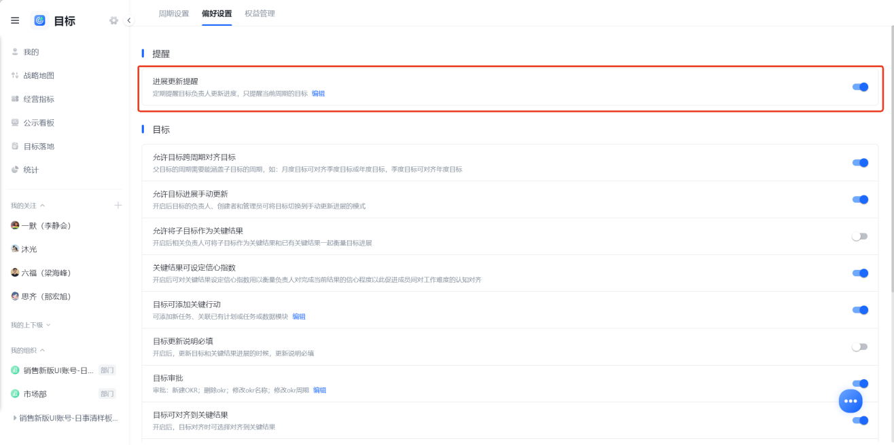This screenshot has width=894, height=445.
Task: Add a follow with the plus icon
Action: [118, 205]
